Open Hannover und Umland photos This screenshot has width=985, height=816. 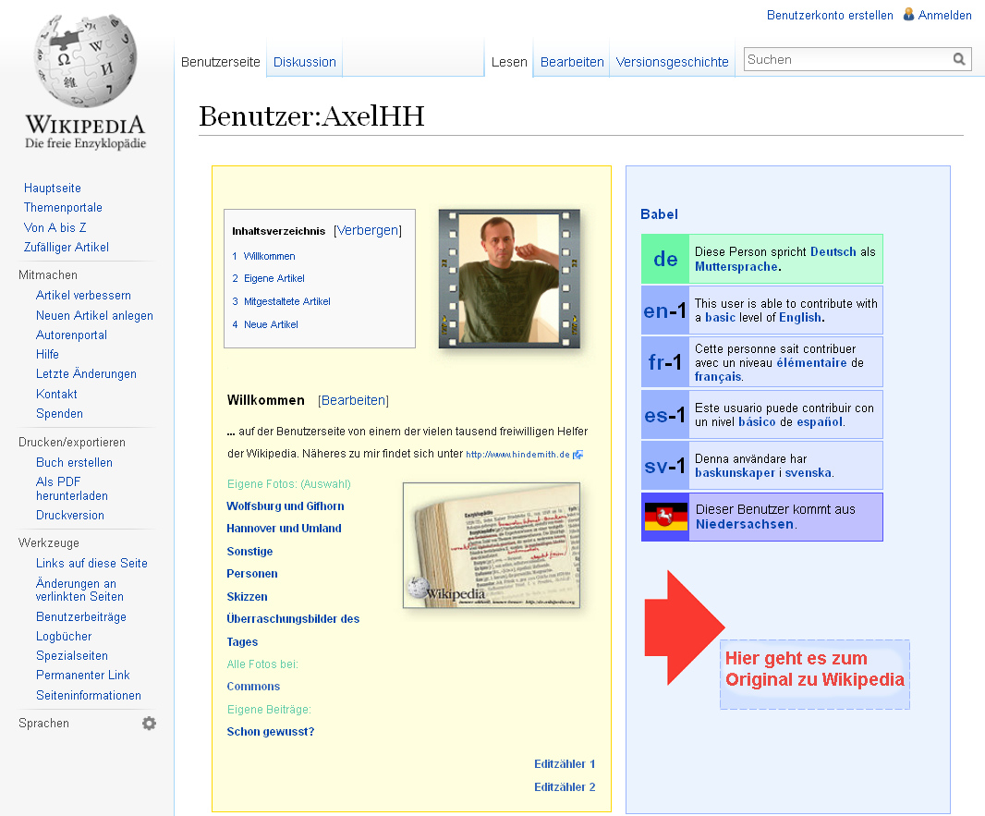[x=284, y=529]
